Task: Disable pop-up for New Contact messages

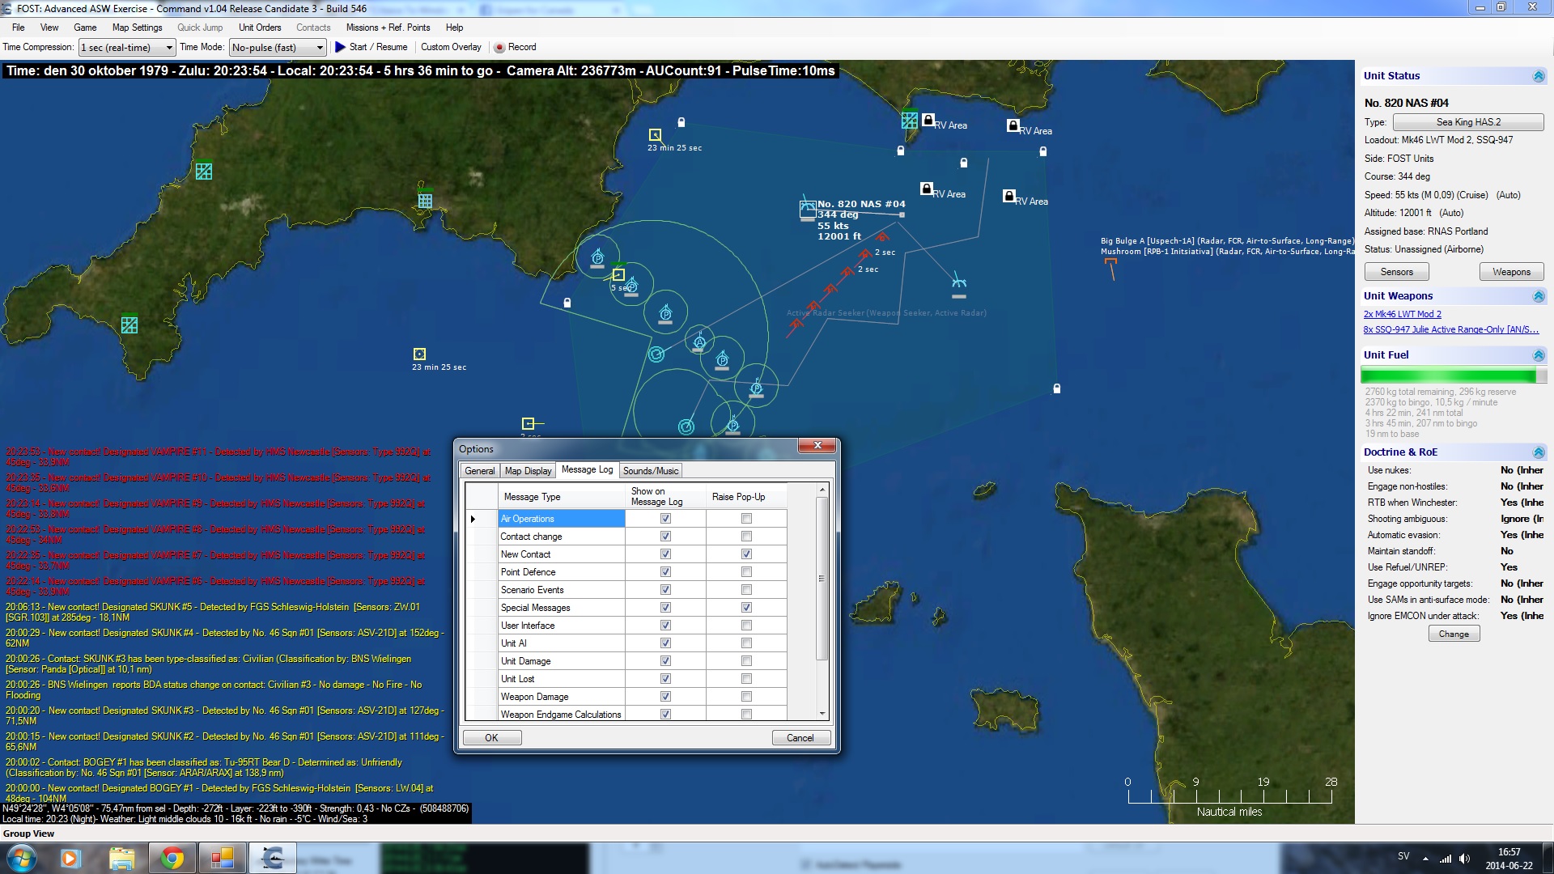Action: tap(746, 554)
